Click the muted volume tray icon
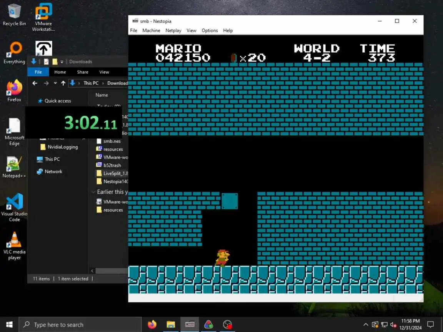 [x=393, y=325]
